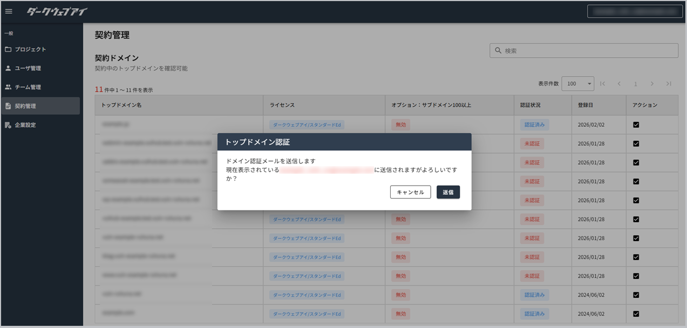Click the building icon beside 企業設定
Image resolution: width=687 pixels, height=328 pixels.
[8, 125]
